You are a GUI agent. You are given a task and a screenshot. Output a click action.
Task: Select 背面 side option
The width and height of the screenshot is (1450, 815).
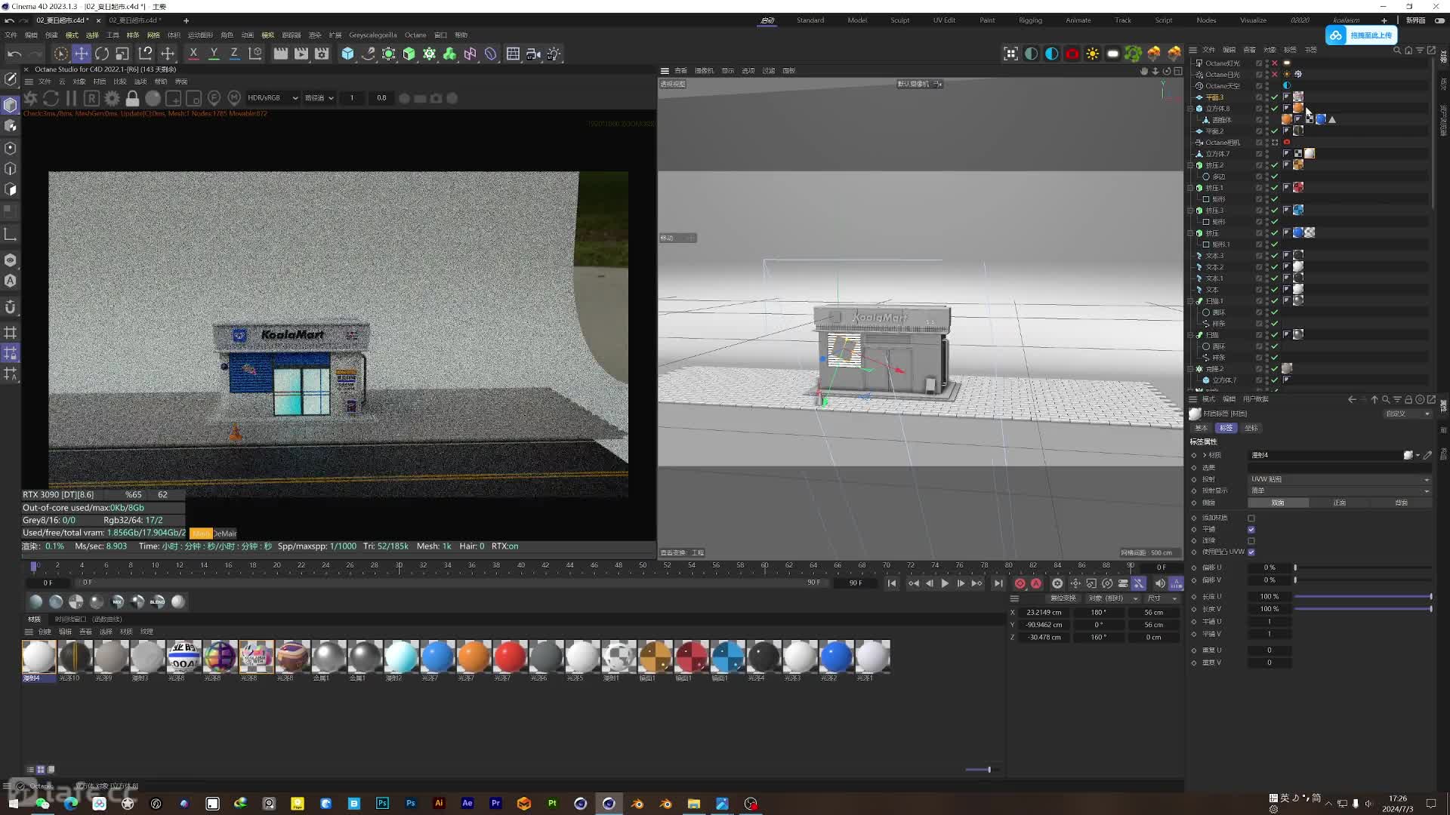coord(1401,503)
